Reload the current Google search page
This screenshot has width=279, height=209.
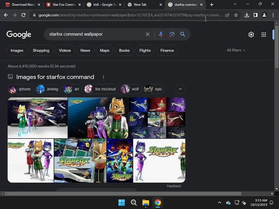pos(23,15)
